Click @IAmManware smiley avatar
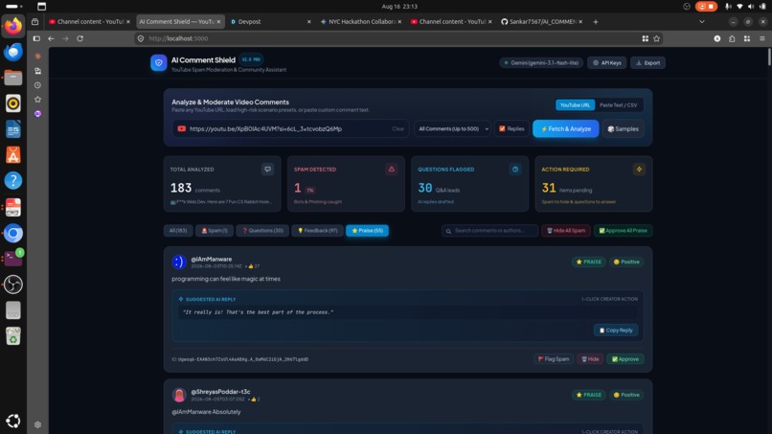This screenshot has width=772, height=434. pyautogui.click(x=179, y=262)
